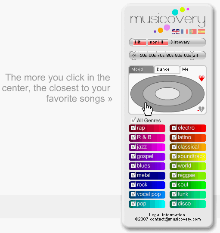The image size is (220, 233).
Task: Click the red heart favorites icon
Action: (x=201, y=78)
